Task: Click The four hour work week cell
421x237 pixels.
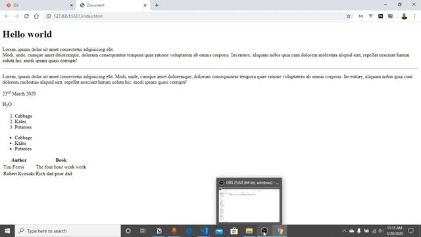Action: 61,167
